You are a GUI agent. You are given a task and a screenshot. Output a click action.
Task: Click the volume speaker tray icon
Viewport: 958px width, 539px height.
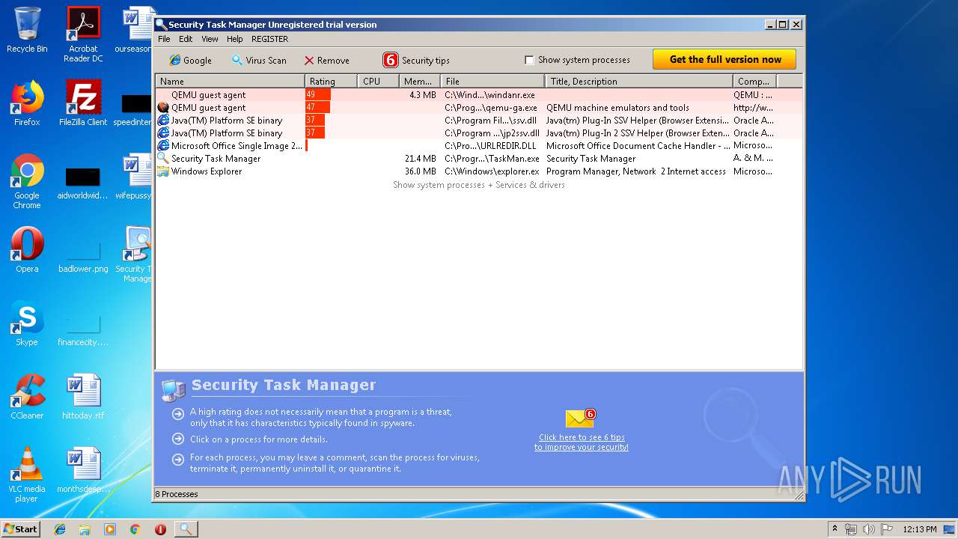(867, 529)
